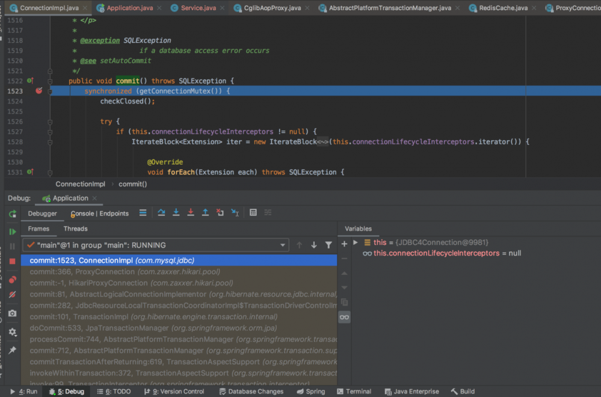
Task: Click the Step Over debugger icon
Action: (161, 213)
